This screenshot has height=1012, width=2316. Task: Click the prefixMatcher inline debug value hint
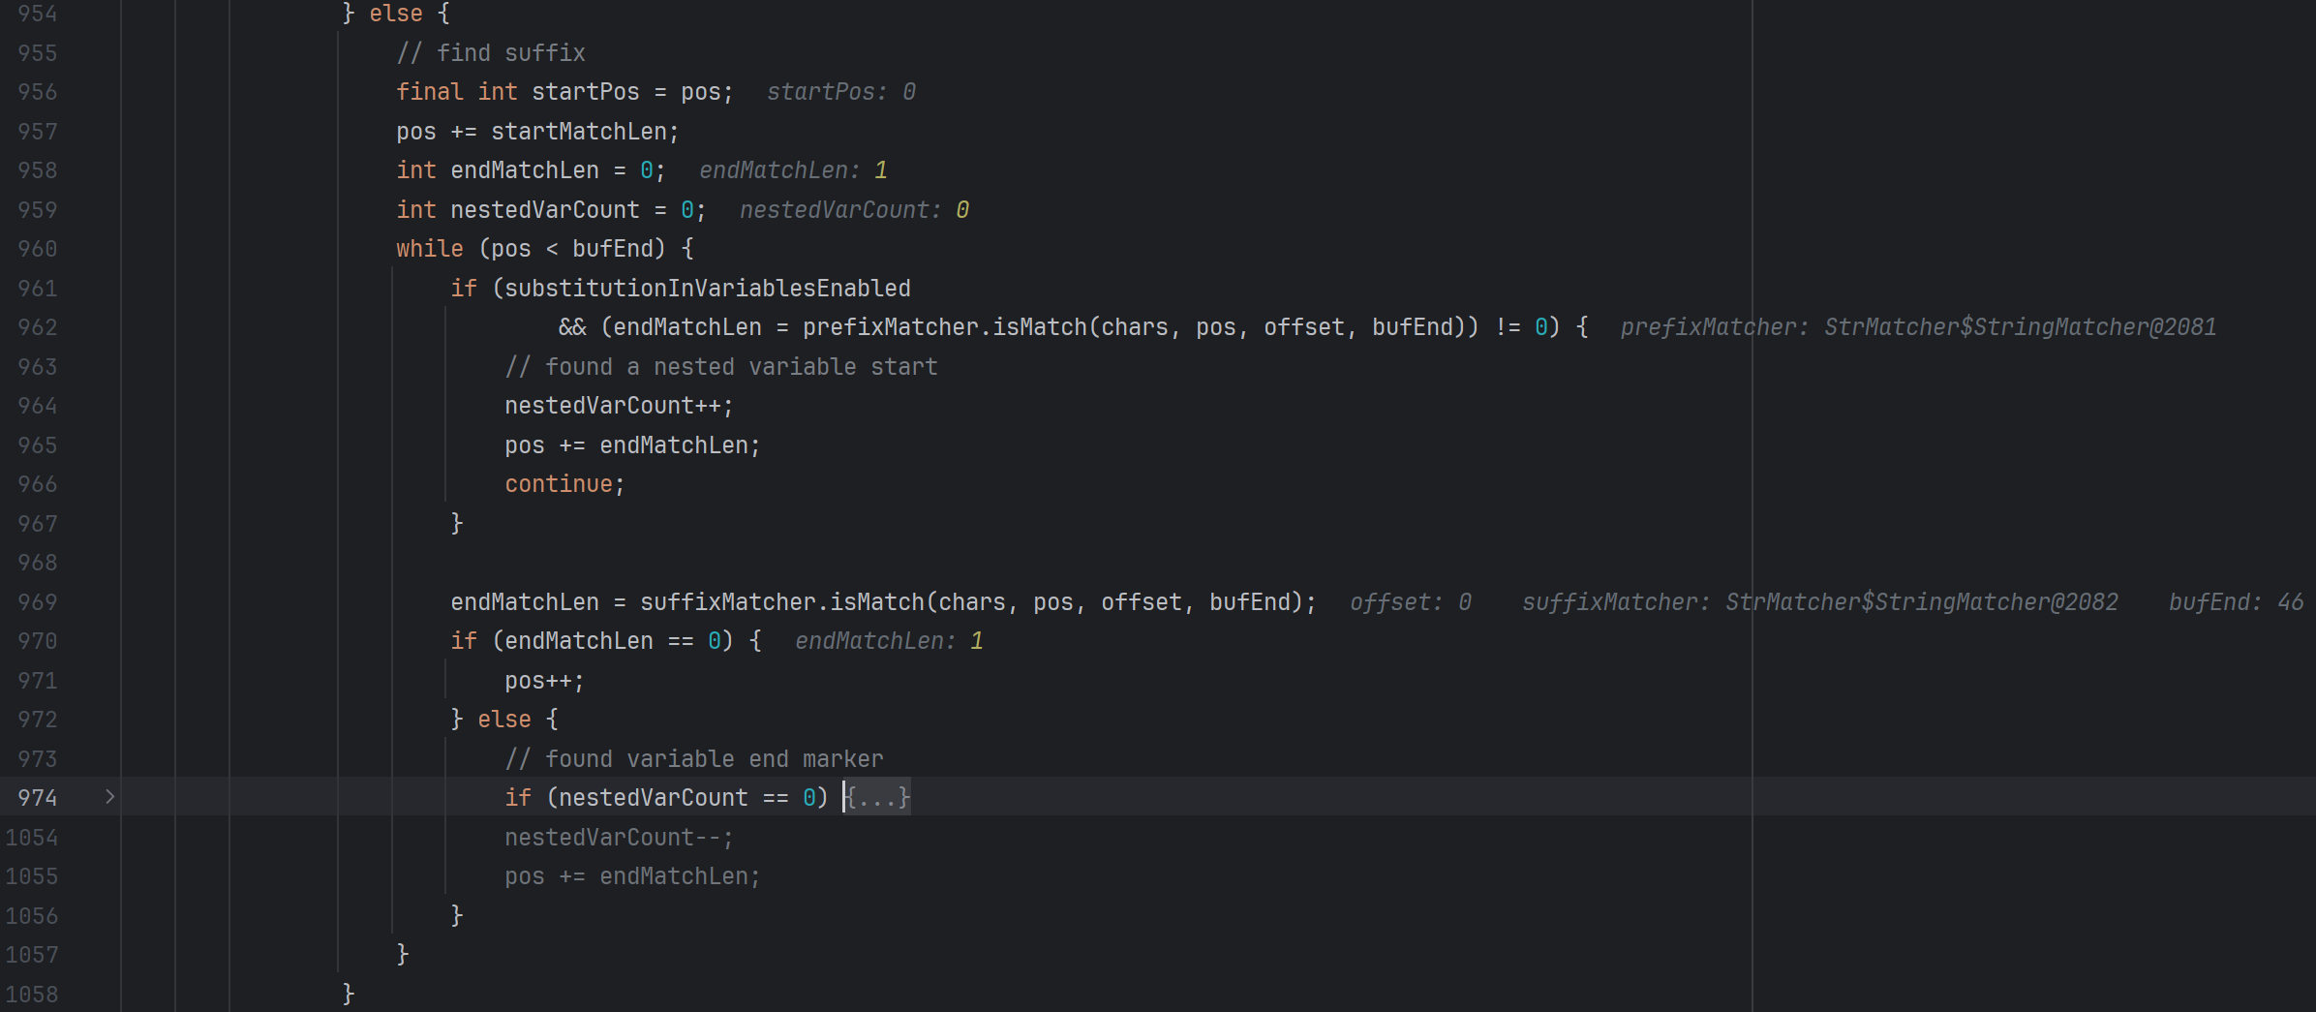(x=1917, y=327)
